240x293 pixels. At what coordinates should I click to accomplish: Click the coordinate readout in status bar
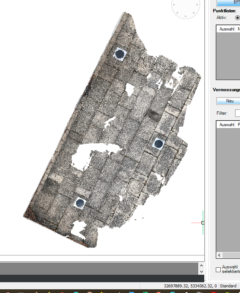190,286
